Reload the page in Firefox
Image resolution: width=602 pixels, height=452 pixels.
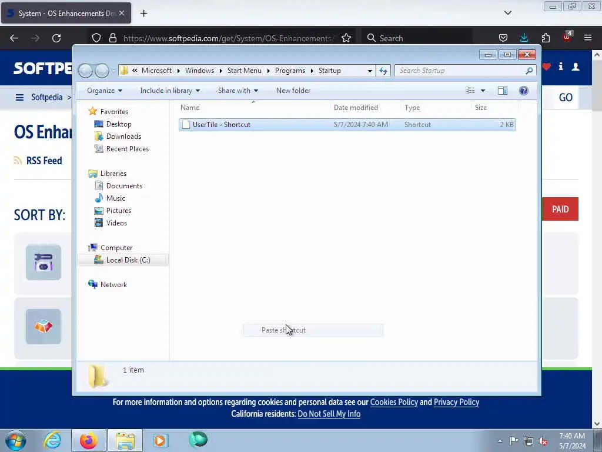click(56, 38)
